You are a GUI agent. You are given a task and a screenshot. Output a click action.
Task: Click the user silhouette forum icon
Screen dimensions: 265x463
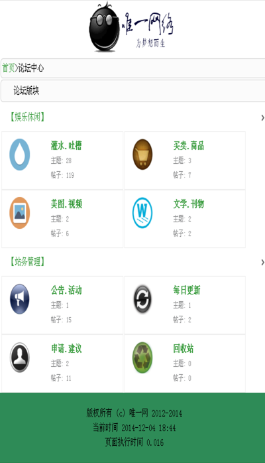tap(19, 357)
